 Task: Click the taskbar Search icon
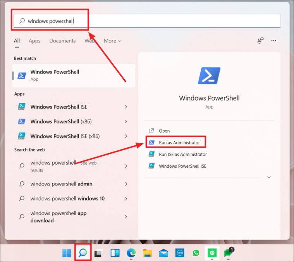(x=83, y=253)
